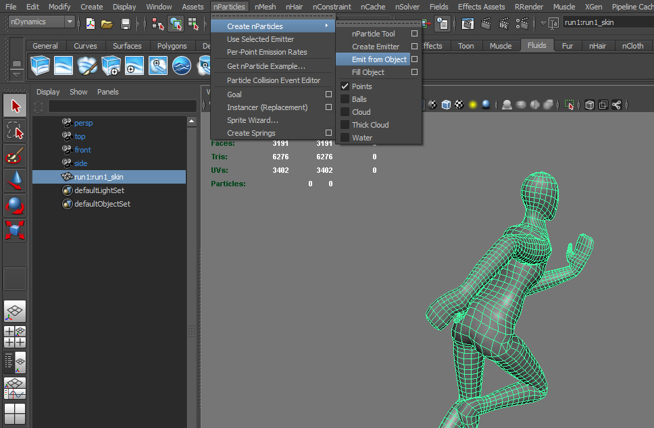This screenshot has width=654, height=428.
Task: Open the Fields menu
Action: [x=438, y=7]
